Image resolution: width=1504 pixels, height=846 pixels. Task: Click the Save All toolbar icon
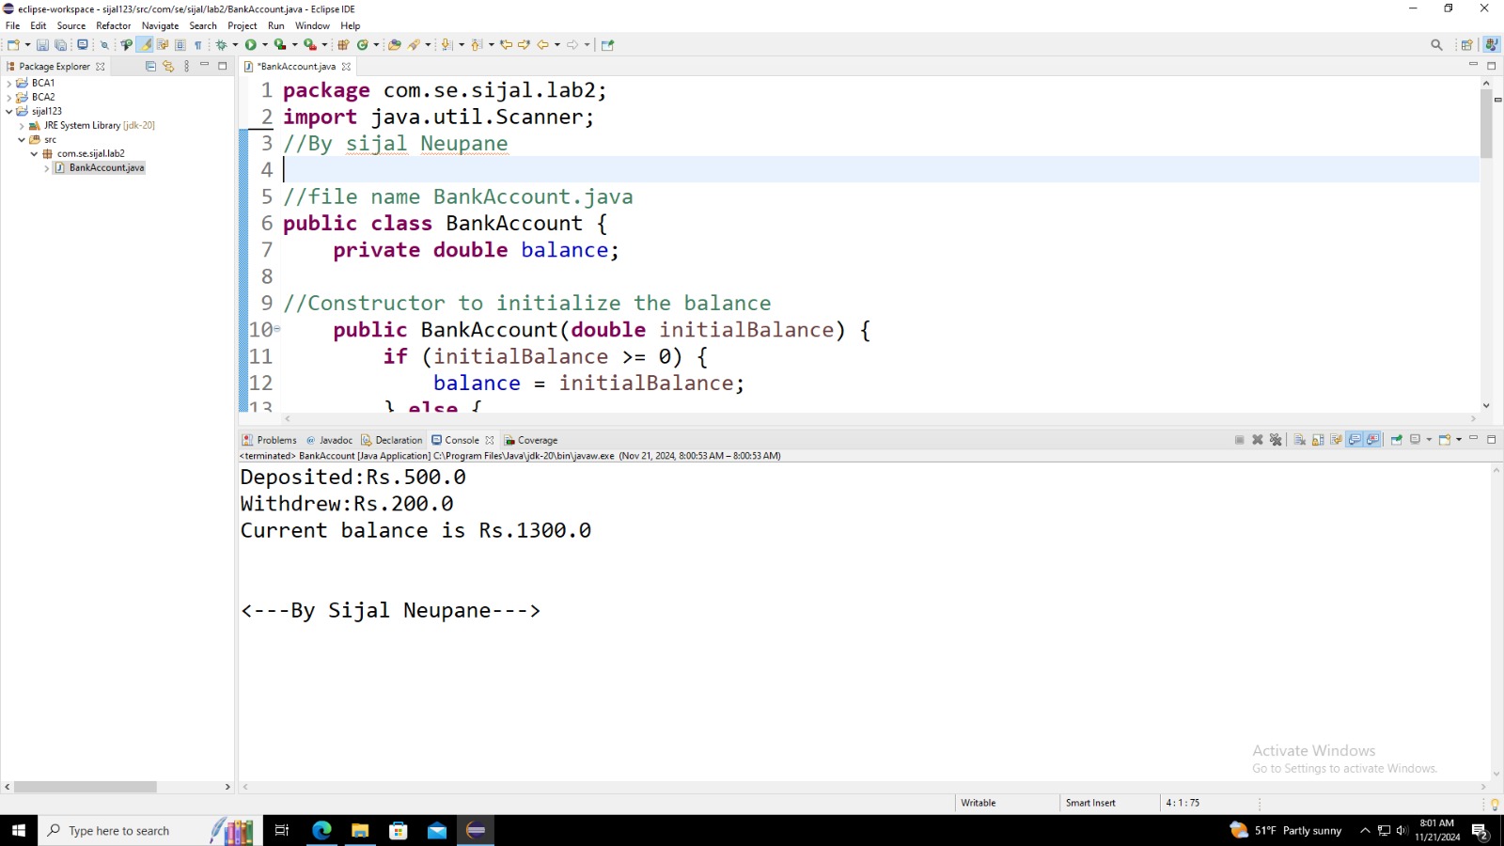(61, 44)
